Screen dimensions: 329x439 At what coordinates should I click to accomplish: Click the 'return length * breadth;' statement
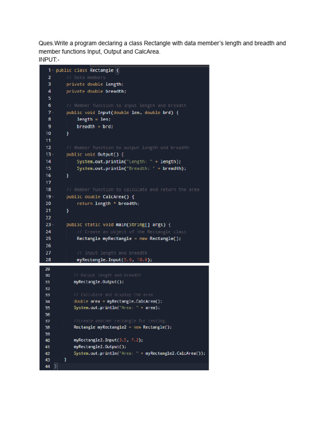(x=108, y=204)
